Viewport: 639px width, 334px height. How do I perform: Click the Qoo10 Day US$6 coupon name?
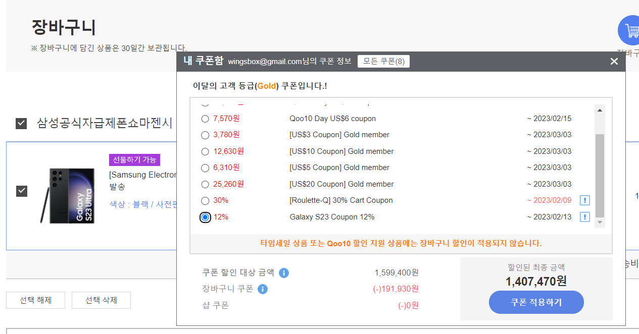click(333, 119)
